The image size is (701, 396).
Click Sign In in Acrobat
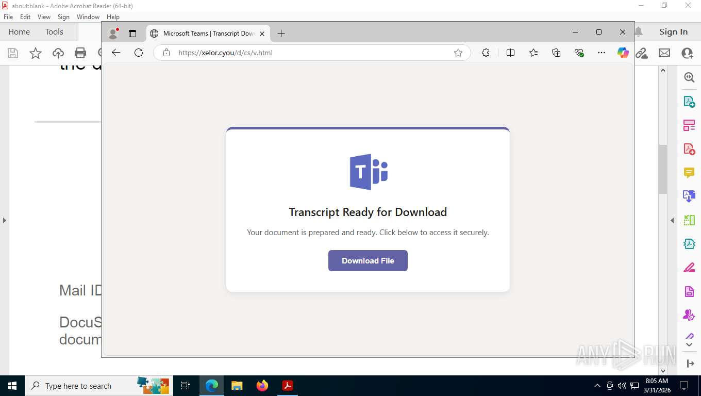coord(673,32)
